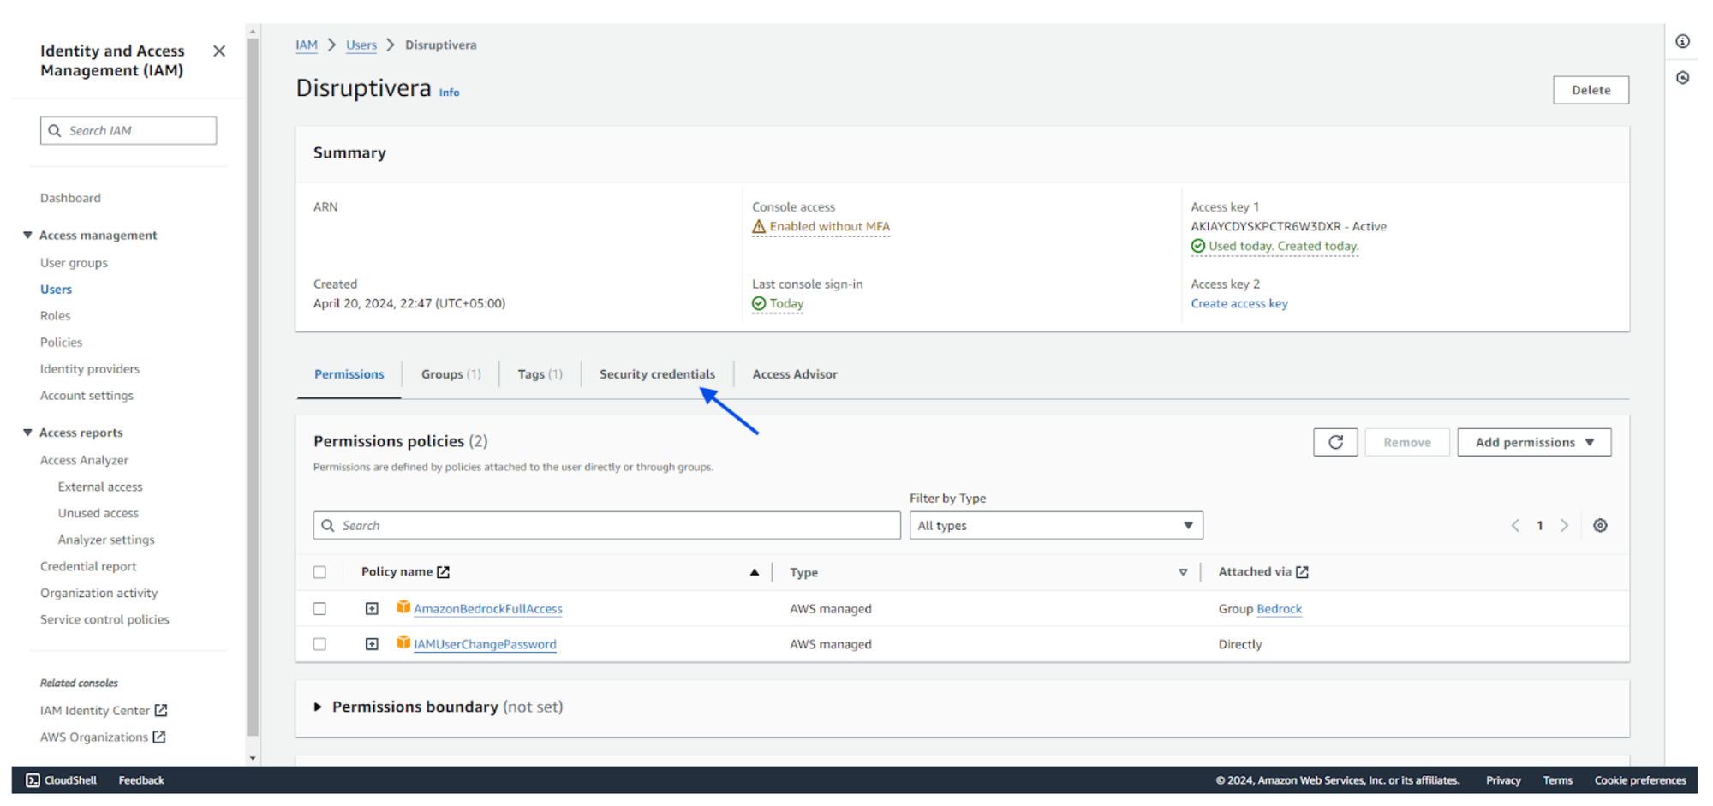Open table preferences gear icon
The width and height of the screenshot is (1713, 806).
[1599, 526]
